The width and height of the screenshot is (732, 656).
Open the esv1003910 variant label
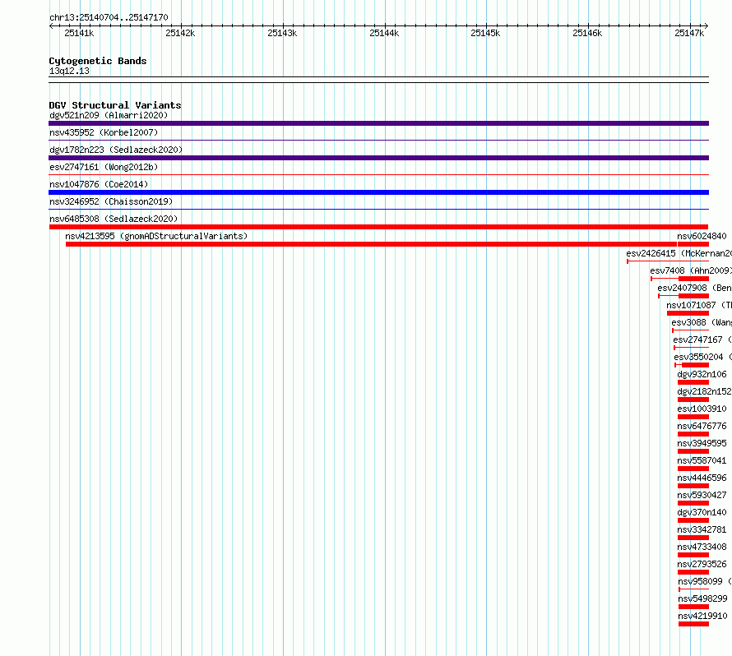click(x=702, y=409)
